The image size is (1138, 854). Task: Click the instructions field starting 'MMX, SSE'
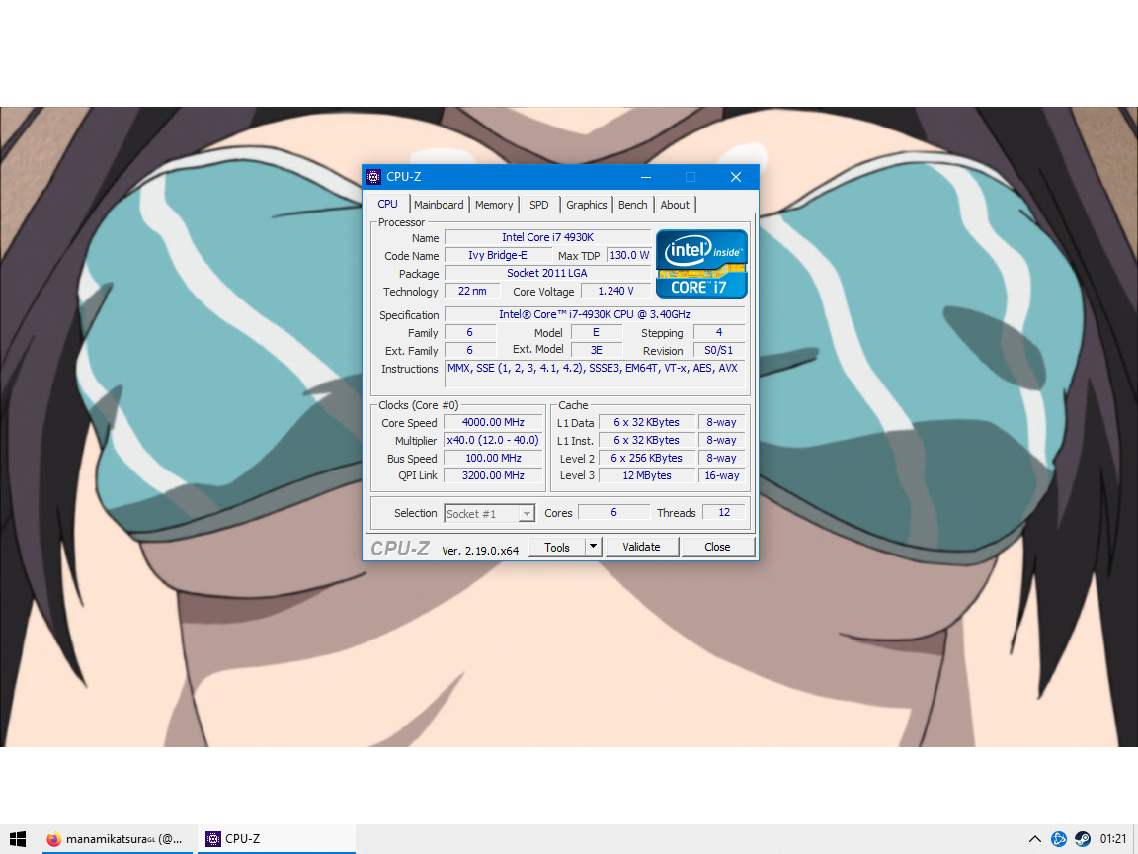click(x=595, y=374)
